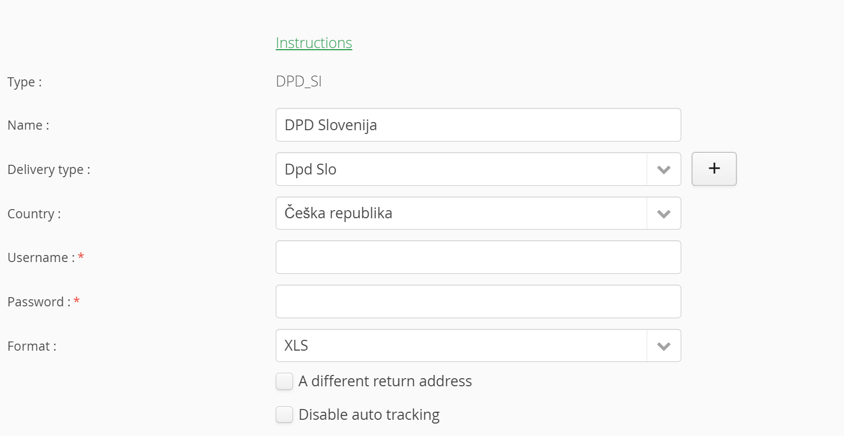The width and height of the screenshot is (844, 436).
Task: Click the 'Delivery type' field label
Action: click(49, 170)
